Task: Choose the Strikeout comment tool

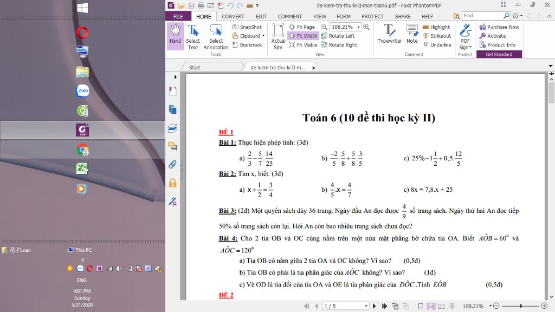Action: point(437,36)
